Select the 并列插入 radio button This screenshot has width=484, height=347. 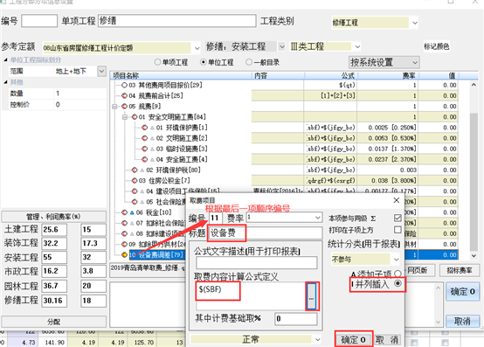tap(398, 283)
